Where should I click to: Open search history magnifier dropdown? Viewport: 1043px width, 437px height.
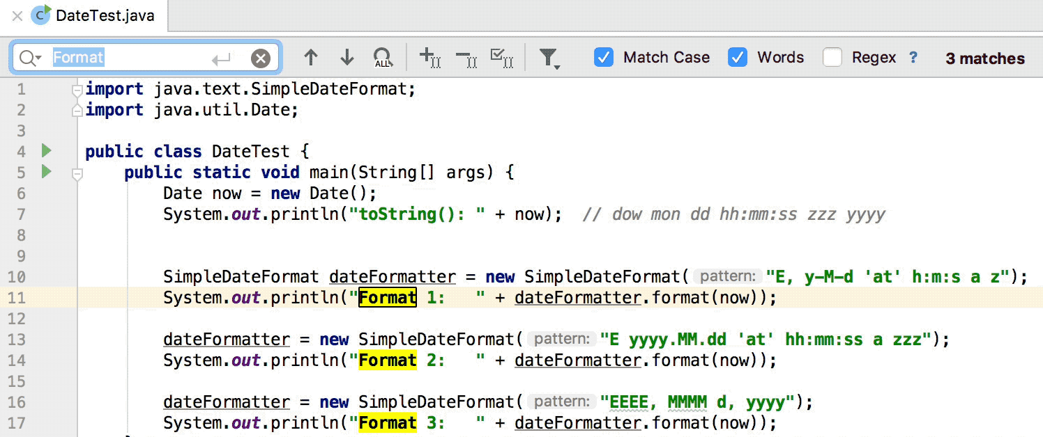31,58
